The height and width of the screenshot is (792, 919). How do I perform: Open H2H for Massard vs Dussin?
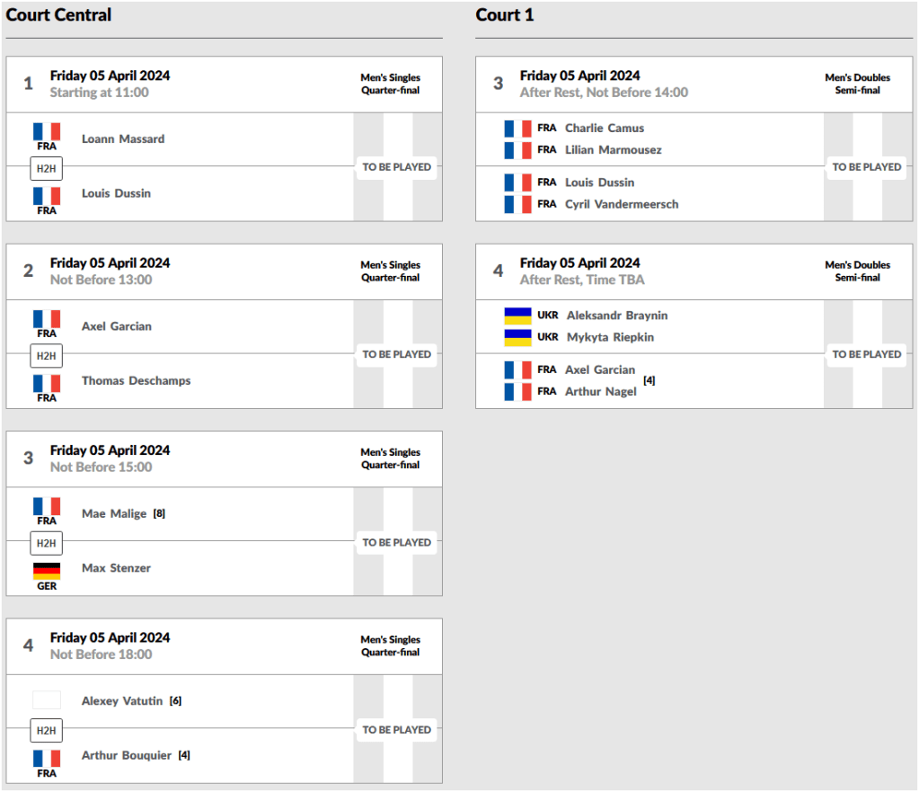[x=47, y=168]
